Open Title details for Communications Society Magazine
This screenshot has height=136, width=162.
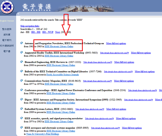pos(97,81)
